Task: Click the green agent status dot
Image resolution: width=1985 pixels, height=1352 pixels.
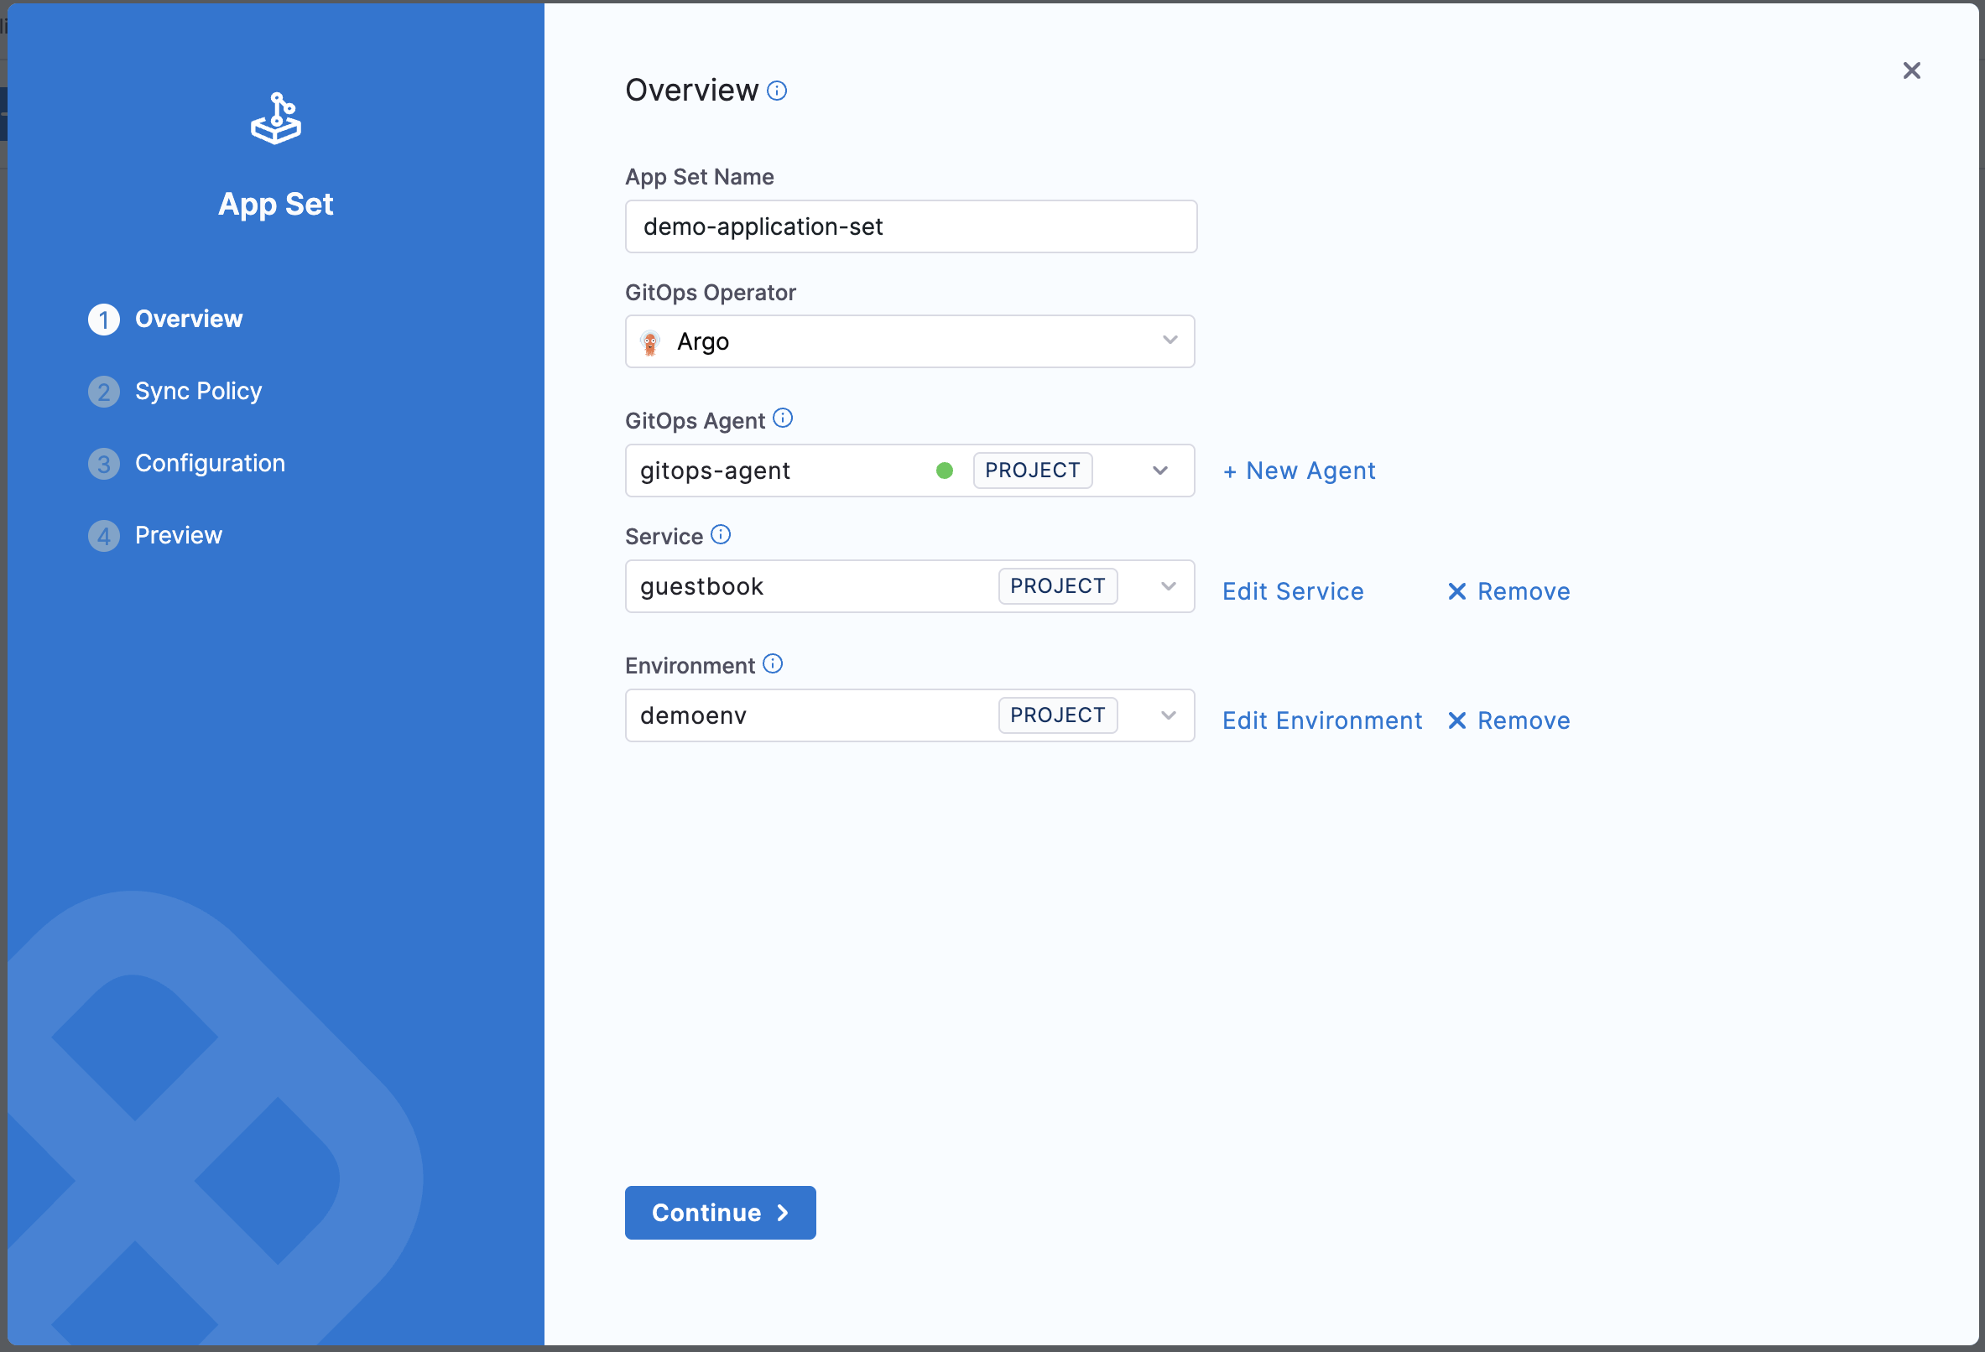Action: click(944, 471)
